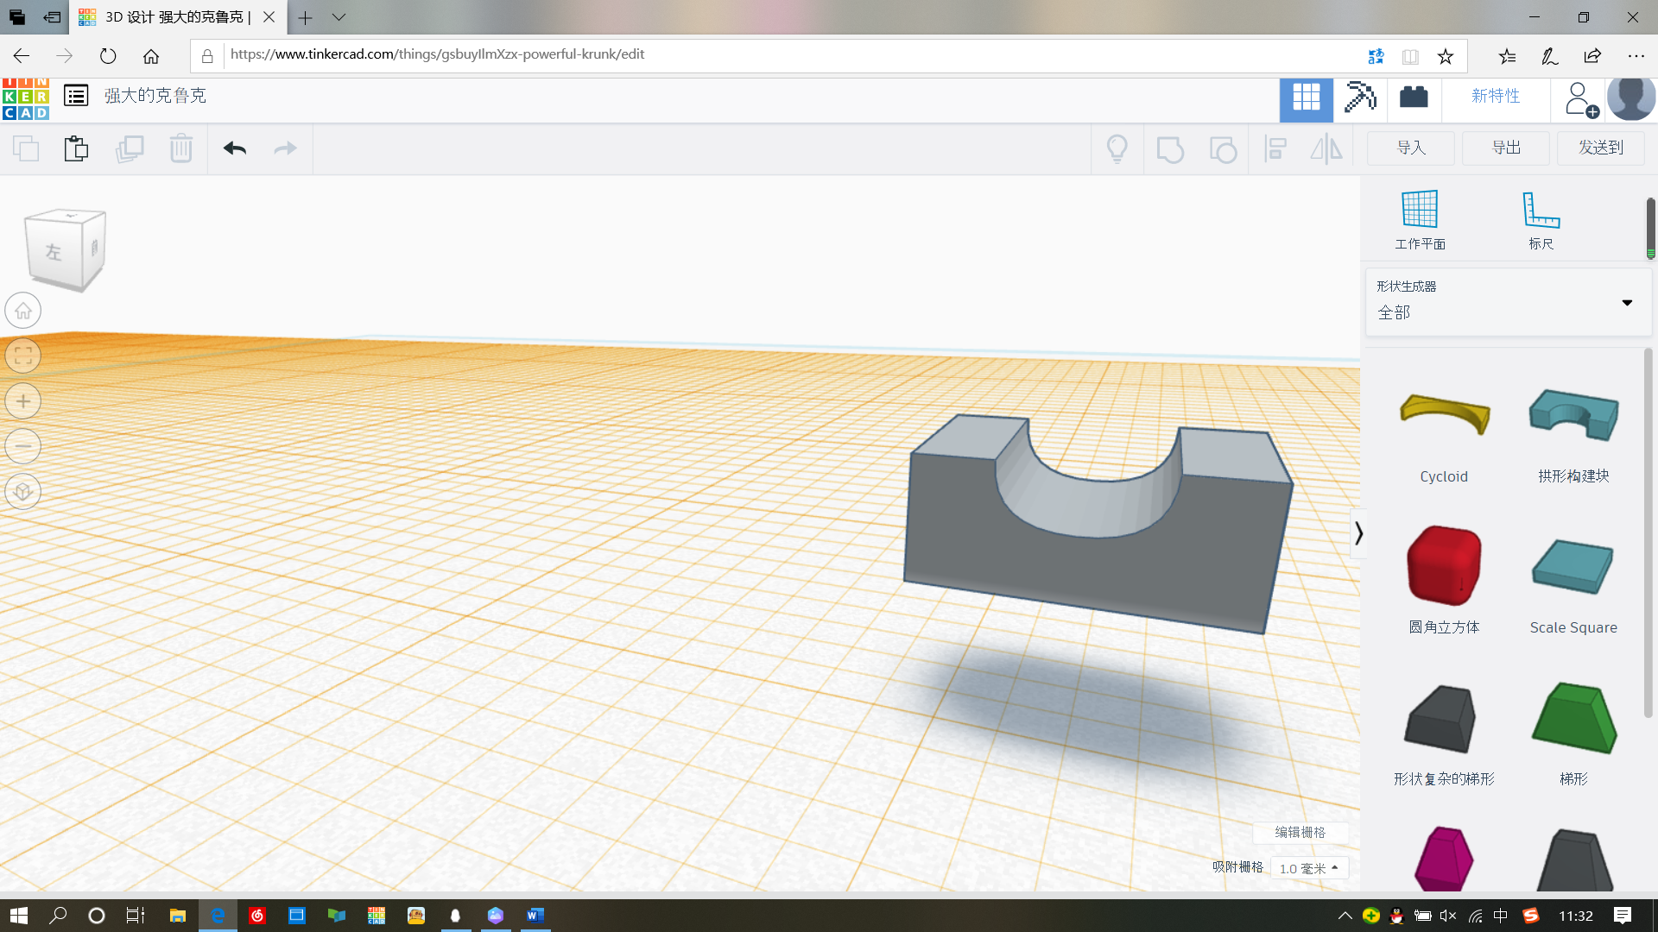
Task: Click the Mirror flip icon
Action: coord(1326,149)
